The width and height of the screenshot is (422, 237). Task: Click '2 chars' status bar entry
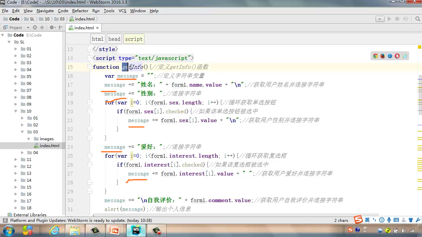click(x=341, y=221)
